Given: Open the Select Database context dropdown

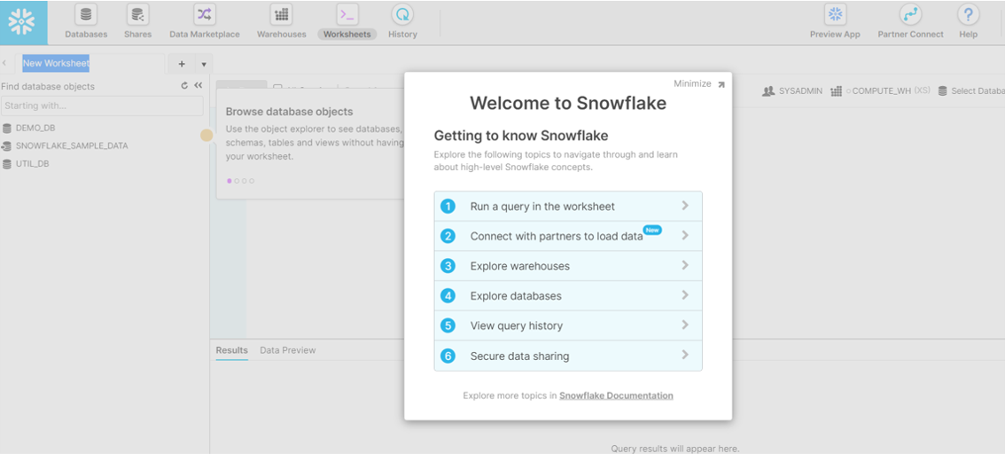Looking at the screenshot, I should [x=971, y=91].
